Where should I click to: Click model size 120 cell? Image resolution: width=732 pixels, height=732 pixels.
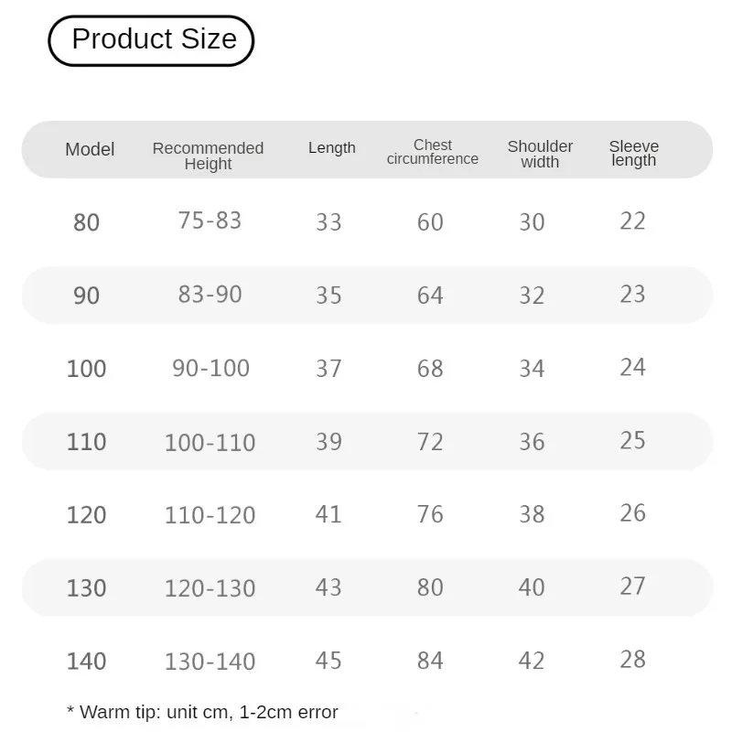click(86, 515)
